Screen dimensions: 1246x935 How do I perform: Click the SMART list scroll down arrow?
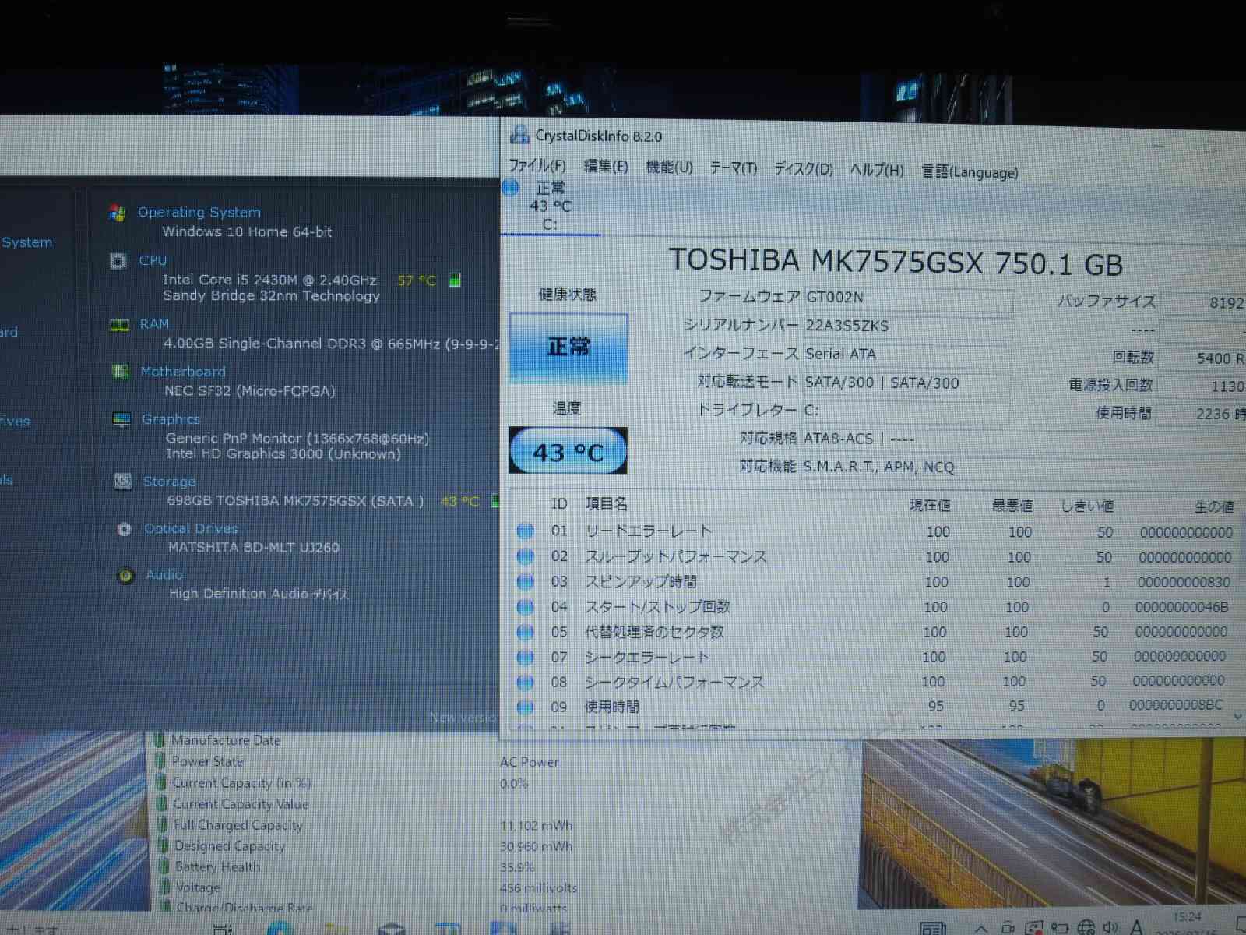[1237, 715]
